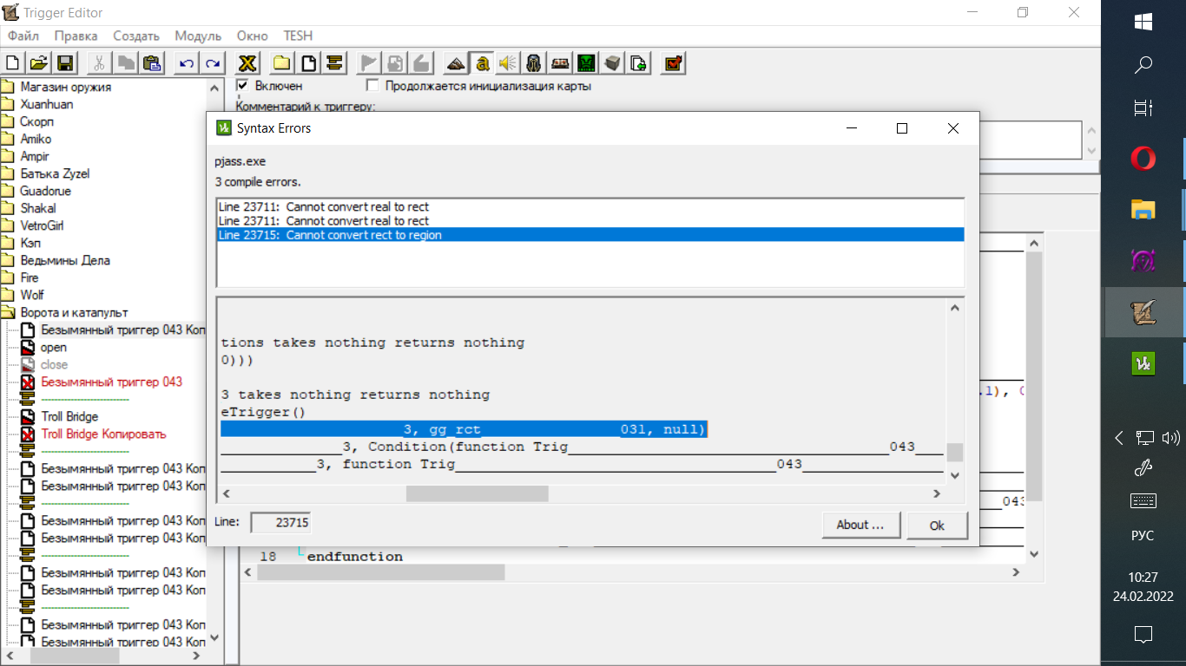Add a new trigger comment with the toolbar icon
Viewport: 1186px width, 666px height.
tap(334, 62)
